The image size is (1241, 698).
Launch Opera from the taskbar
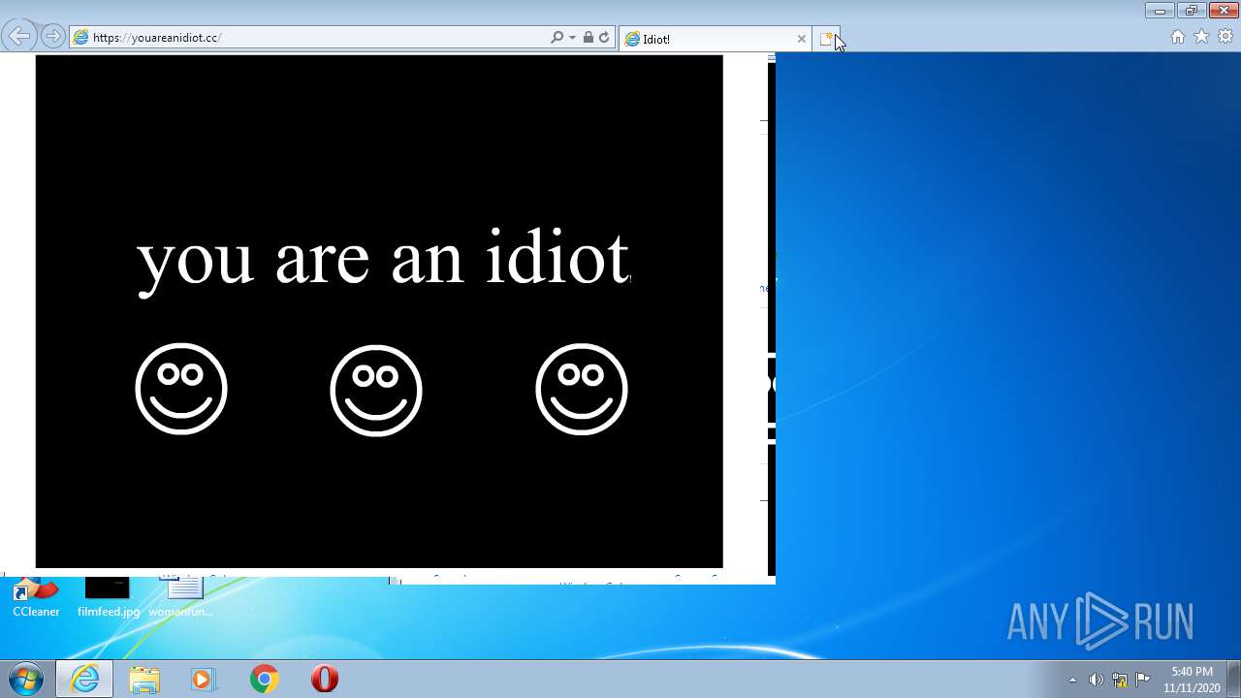325,679
